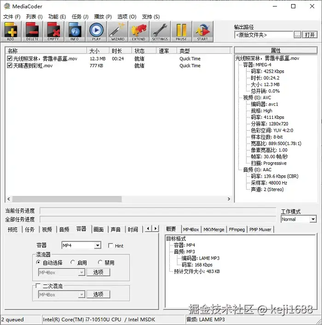This screenshot has width=322, height=325.
Task: Launch the WIZARD toolbar icon
Action: (118, 32)
